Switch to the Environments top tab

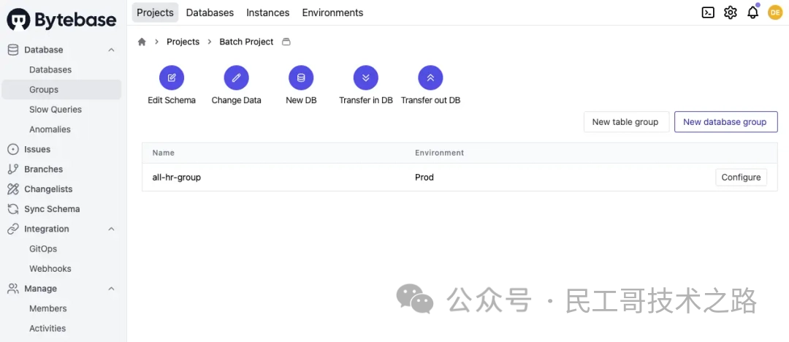pyautogui.click(x=332, y=12)
